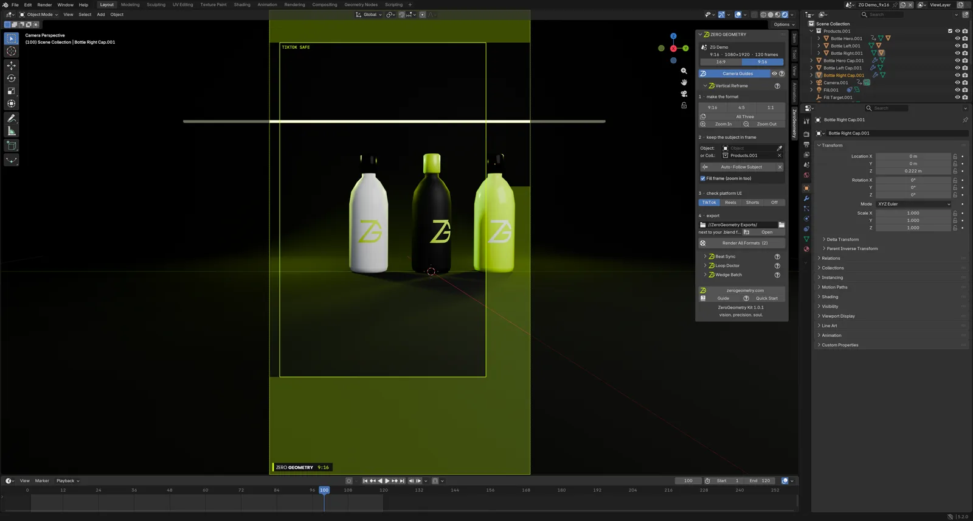
Task: Switch to the Sculpting workspace tab
Action: pyautogui.click(x=156, y=5)
